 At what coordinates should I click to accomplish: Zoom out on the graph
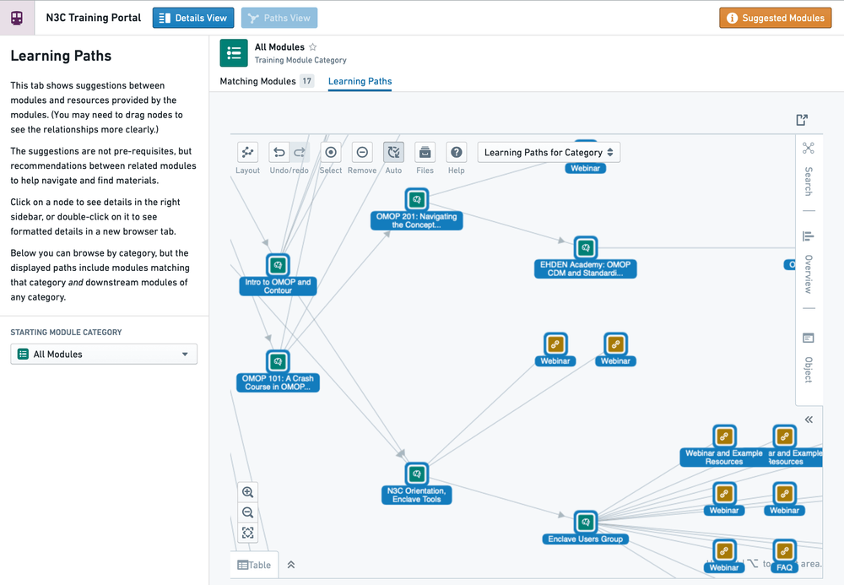(x=247, y=512)
